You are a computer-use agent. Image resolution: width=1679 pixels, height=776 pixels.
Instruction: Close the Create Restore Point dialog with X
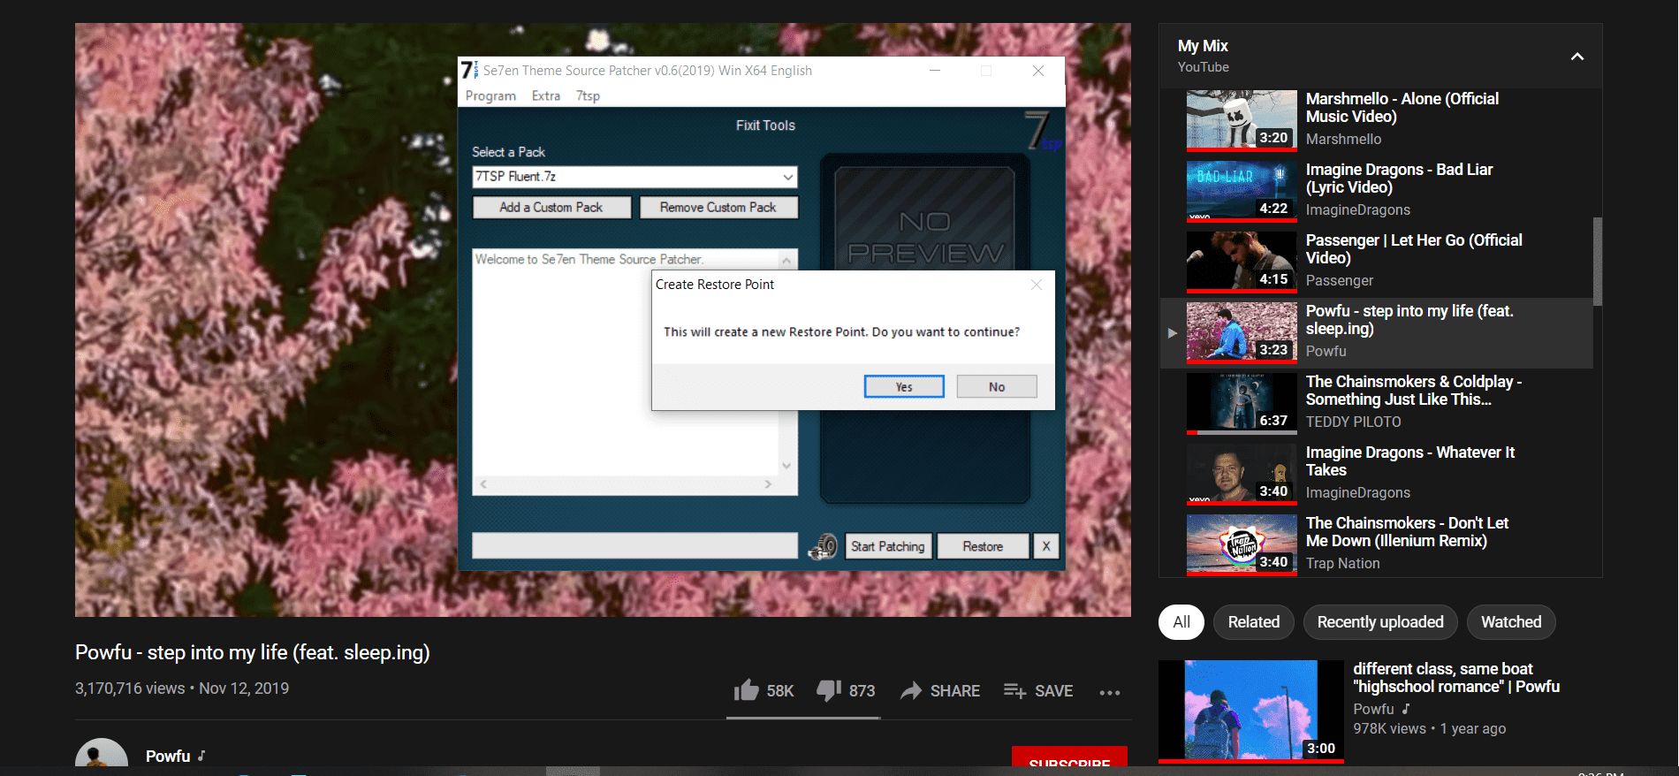coord(1037,285)
